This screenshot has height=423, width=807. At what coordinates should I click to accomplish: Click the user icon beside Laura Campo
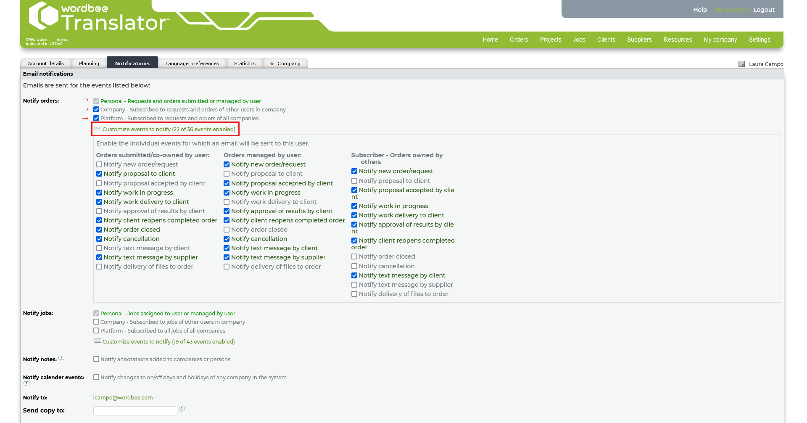742,64
